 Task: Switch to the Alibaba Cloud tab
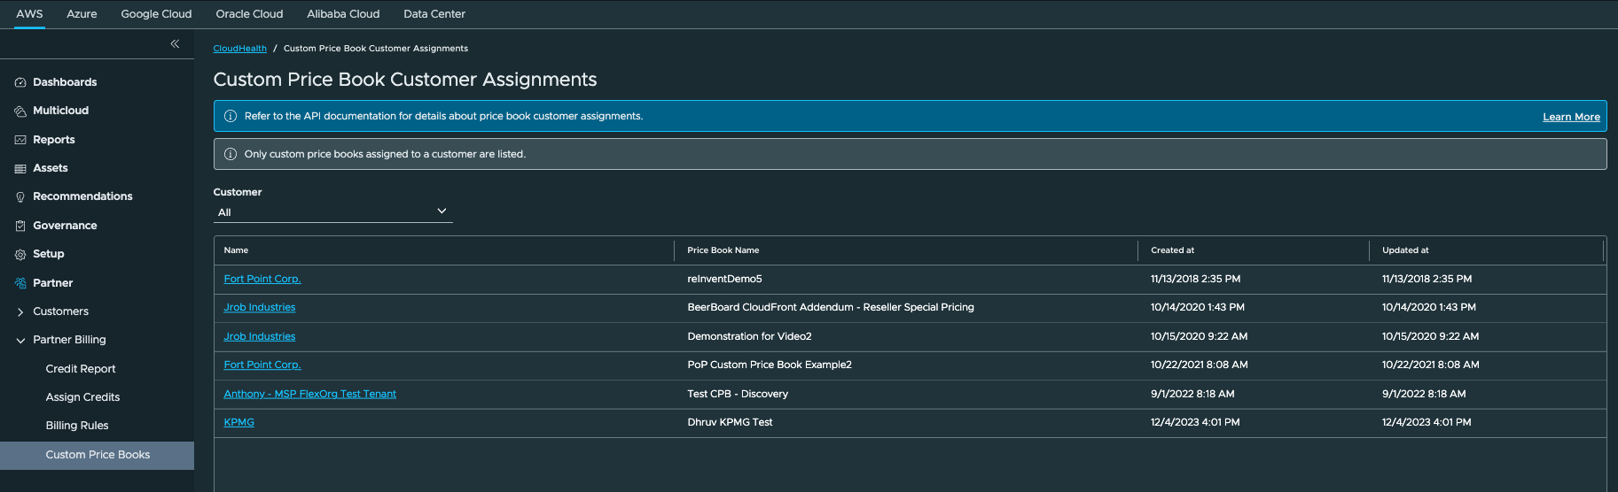click(343, 14)
